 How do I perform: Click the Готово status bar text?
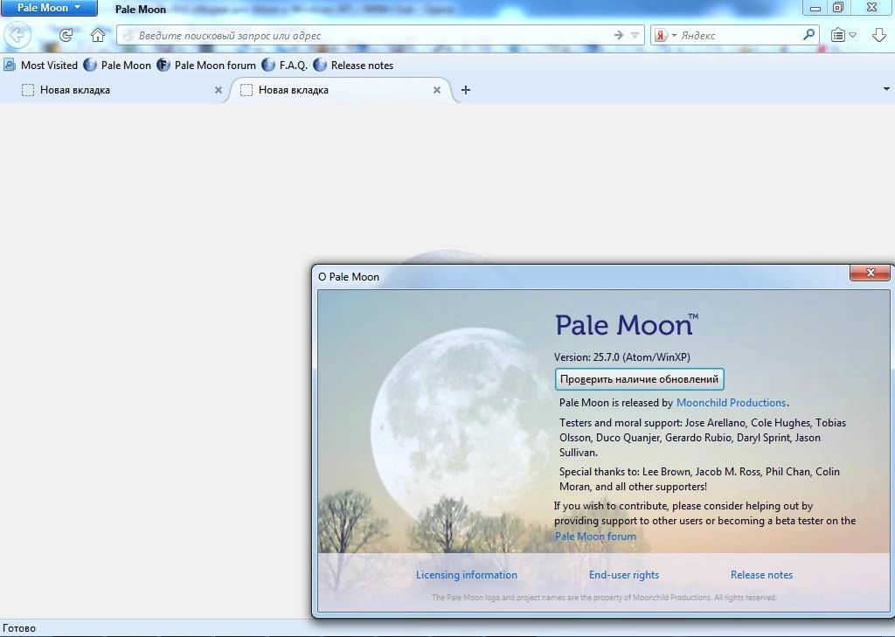(19, 628)
